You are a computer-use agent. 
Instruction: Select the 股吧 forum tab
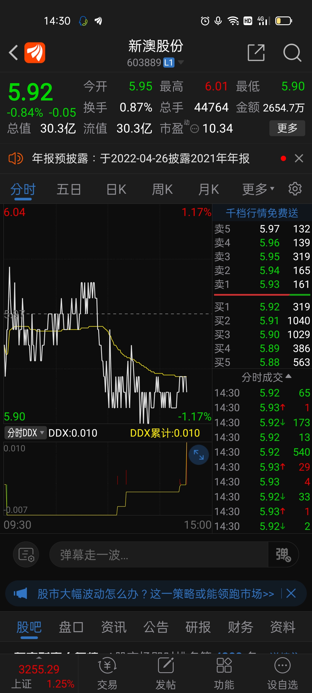pos(29,627)
